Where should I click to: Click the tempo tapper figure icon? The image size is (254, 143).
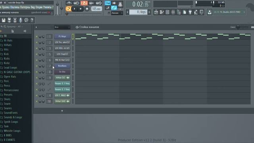pyautogui.click(x=196, y=12)
